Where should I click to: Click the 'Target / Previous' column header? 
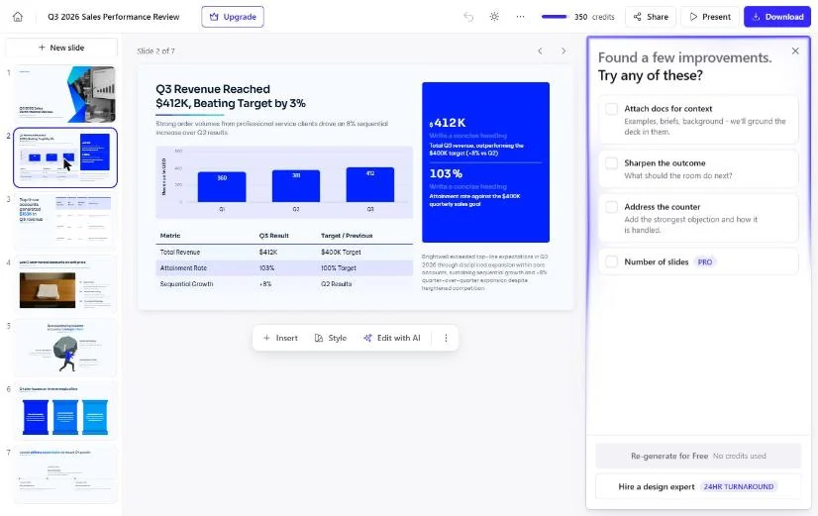[x=347, y=236]
